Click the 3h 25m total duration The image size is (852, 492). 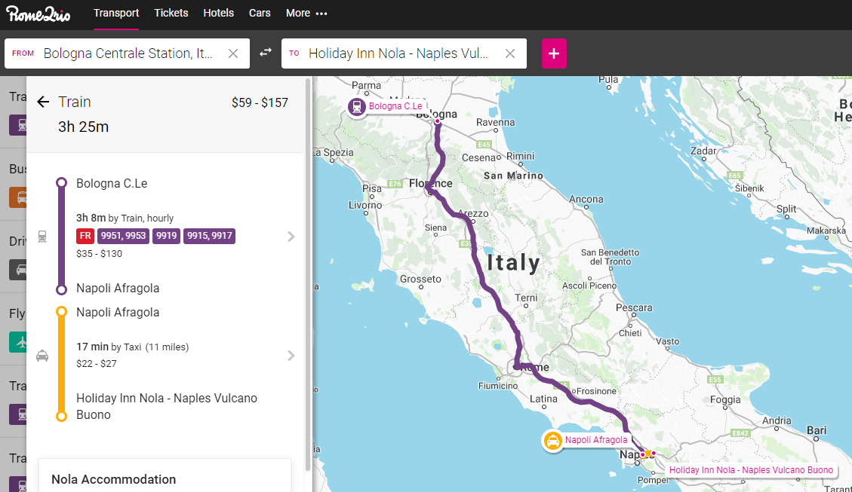click(84, 127)
